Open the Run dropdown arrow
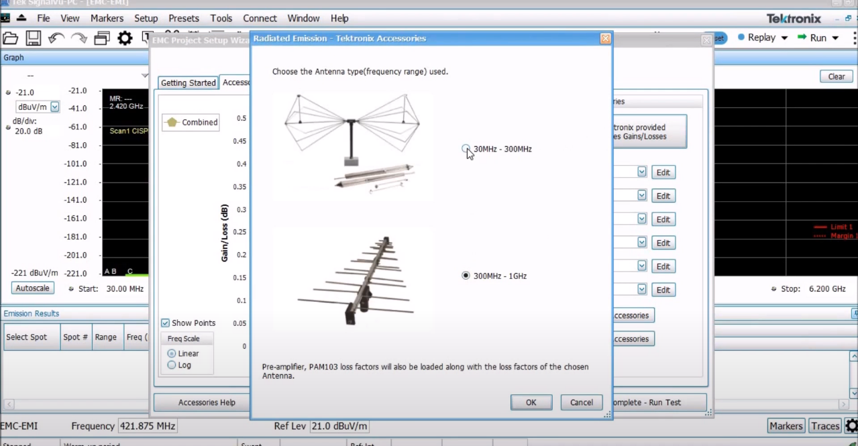This screenshot has width=858, height=446. pyautogui.click(x=835, y=38)
